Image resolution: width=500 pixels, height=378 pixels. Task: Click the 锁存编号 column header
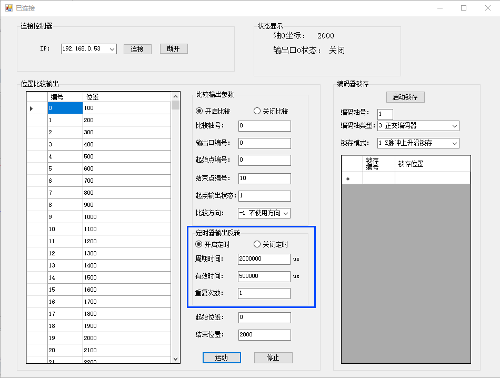coord(379,164)
